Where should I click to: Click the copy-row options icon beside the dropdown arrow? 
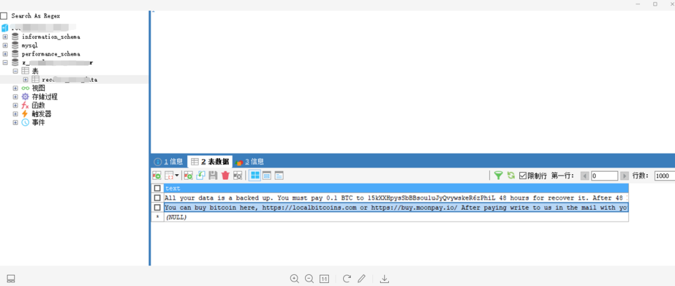[169, 175]
